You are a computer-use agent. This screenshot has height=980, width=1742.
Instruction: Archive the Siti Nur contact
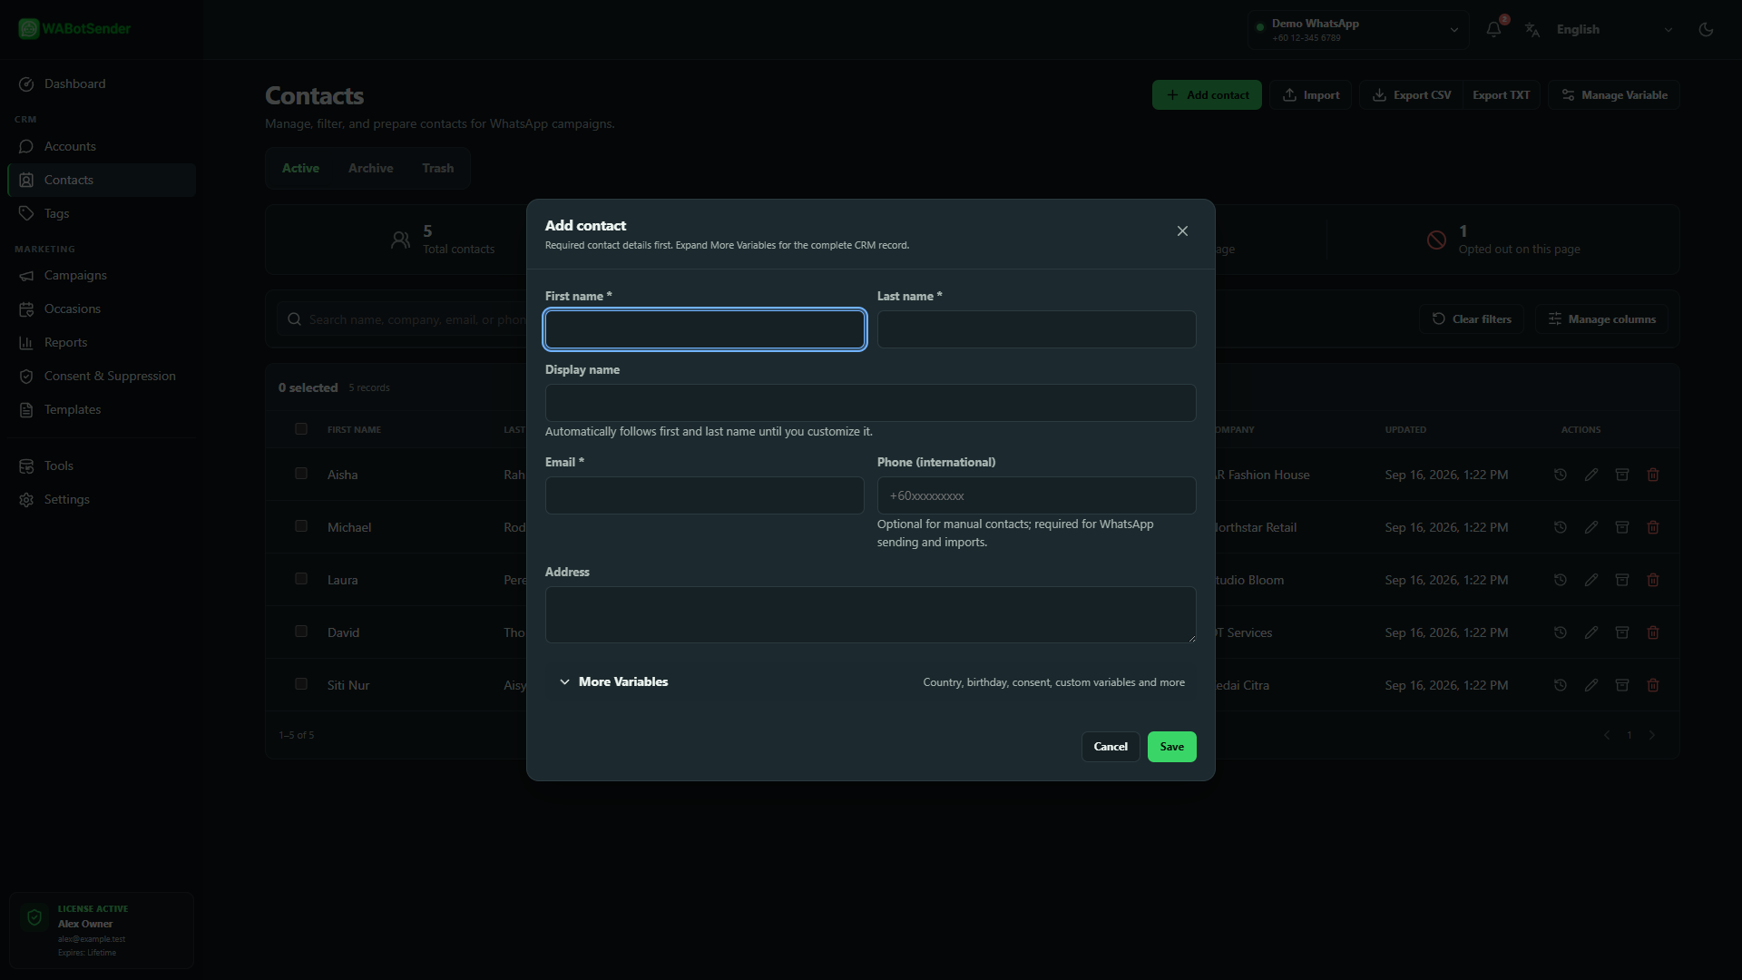click(1622, 685)
